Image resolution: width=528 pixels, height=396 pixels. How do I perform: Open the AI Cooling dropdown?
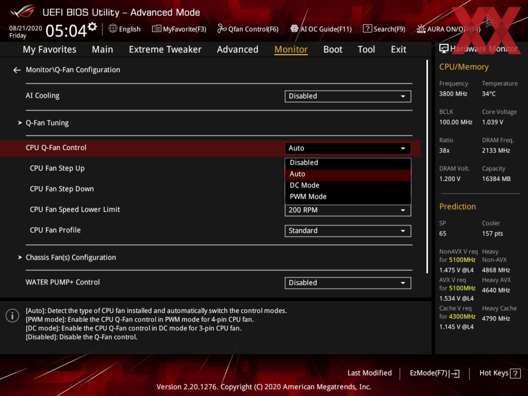click(348, 96)
